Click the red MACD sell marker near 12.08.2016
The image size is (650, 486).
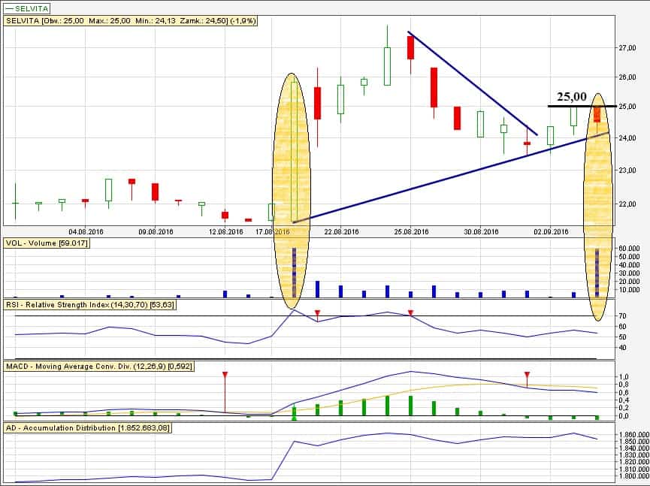click(x=225, y=376)
